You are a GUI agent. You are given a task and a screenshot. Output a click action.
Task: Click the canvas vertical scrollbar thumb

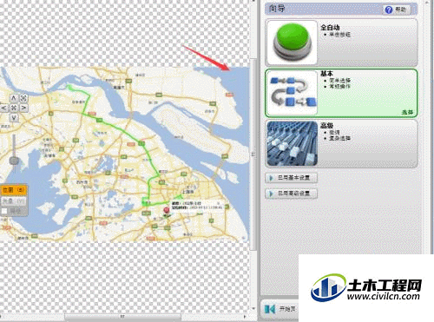click(x=253, y=154)
